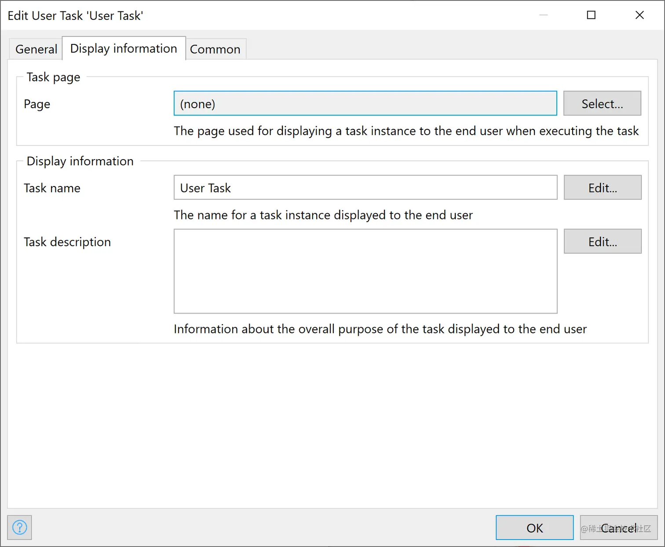
Task: Click Edit... beside the Task description box
Action: 603,241
